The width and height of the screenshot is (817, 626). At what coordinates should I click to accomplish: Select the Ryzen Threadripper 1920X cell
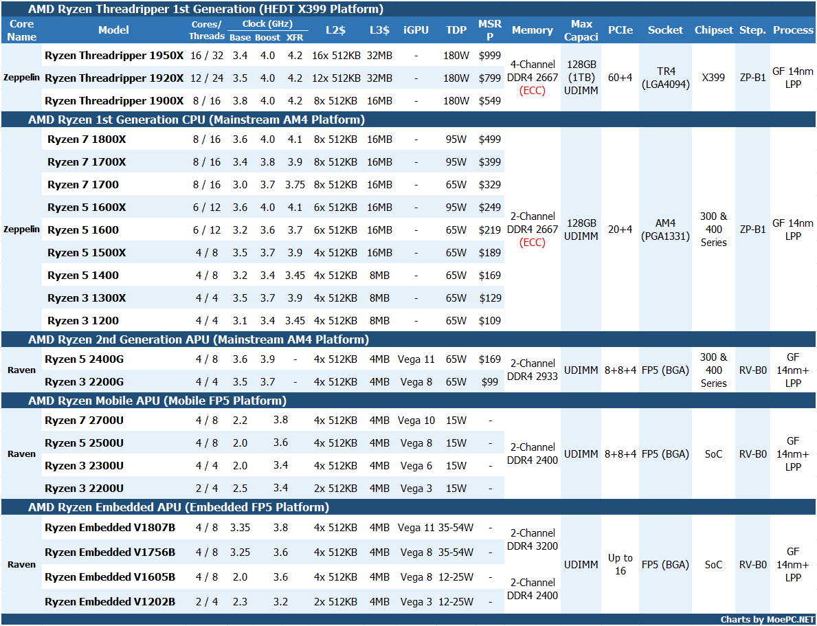click(x=114, y=78)
